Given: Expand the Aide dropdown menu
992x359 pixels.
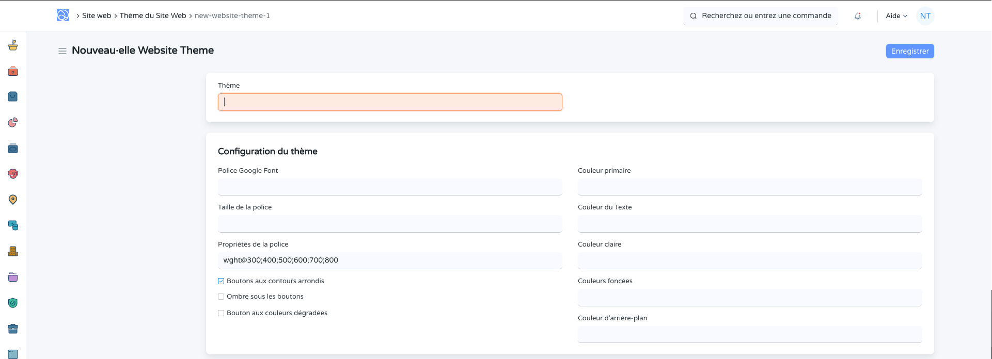Looking at the screenshot, I should pos(896,16).
